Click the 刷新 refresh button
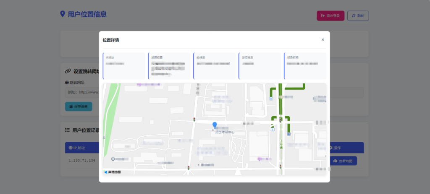430x194 pixels. tap(358, 16)
